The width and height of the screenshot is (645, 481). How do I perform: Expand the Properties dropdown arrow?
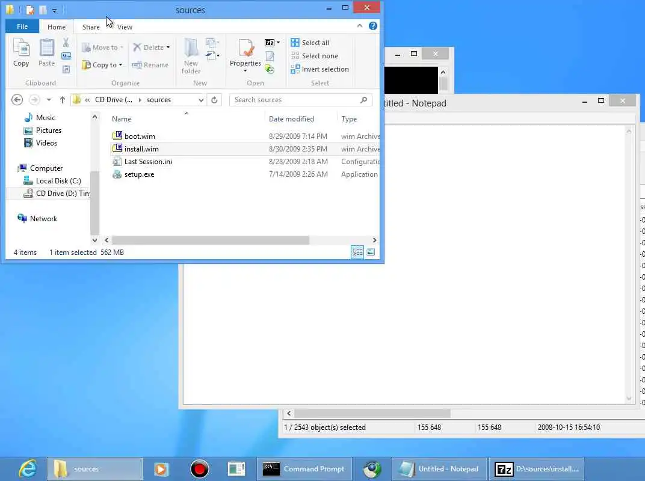[245, 71]
